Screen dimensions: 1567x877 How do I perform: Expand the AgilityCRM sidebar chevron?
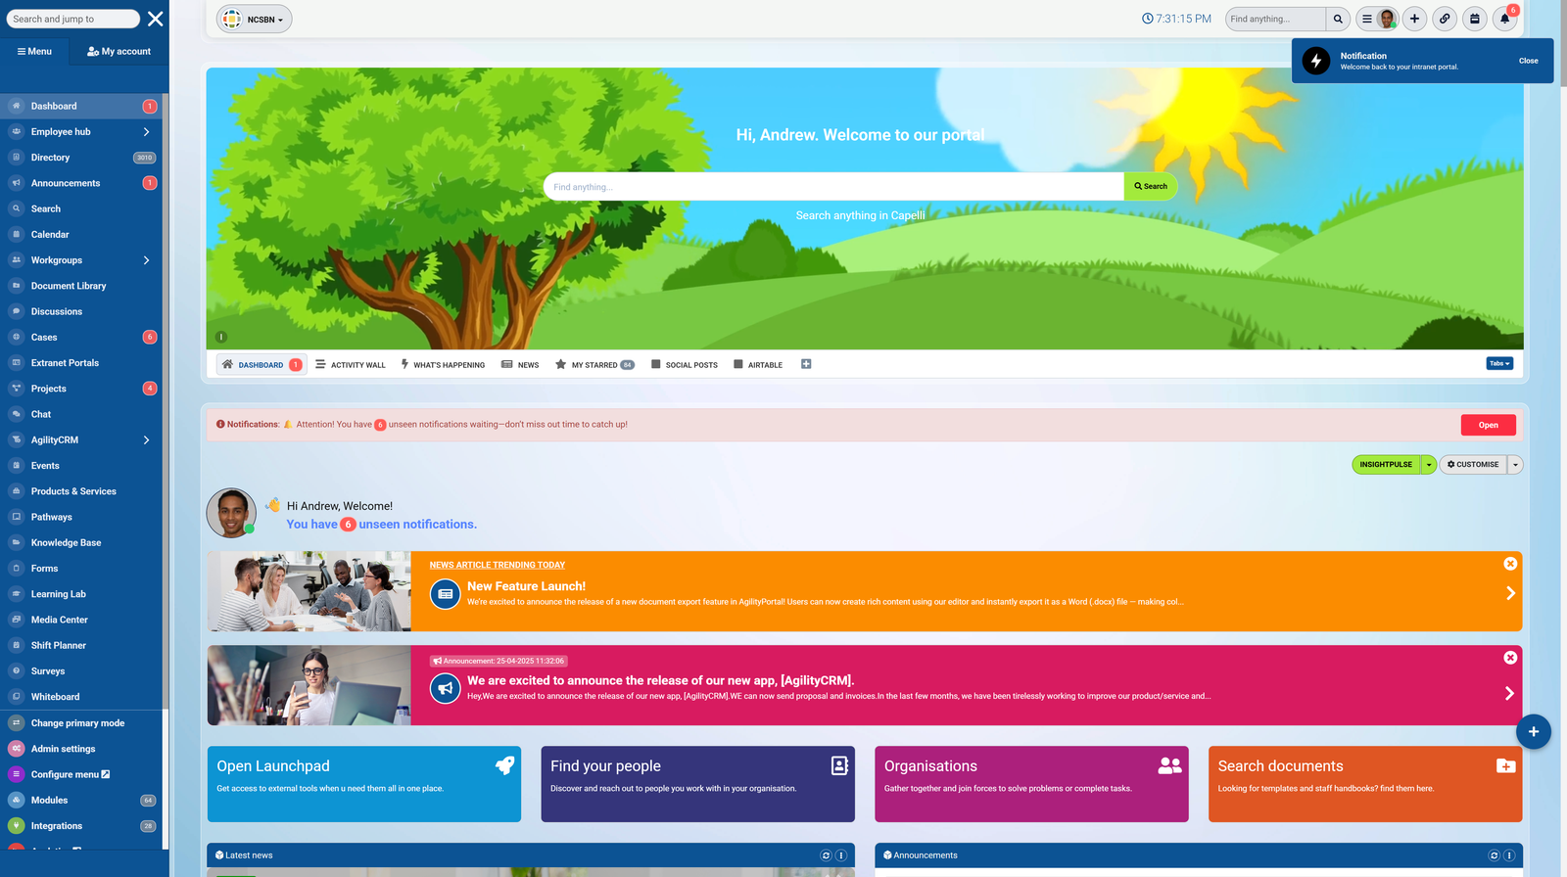click(146, 440)
